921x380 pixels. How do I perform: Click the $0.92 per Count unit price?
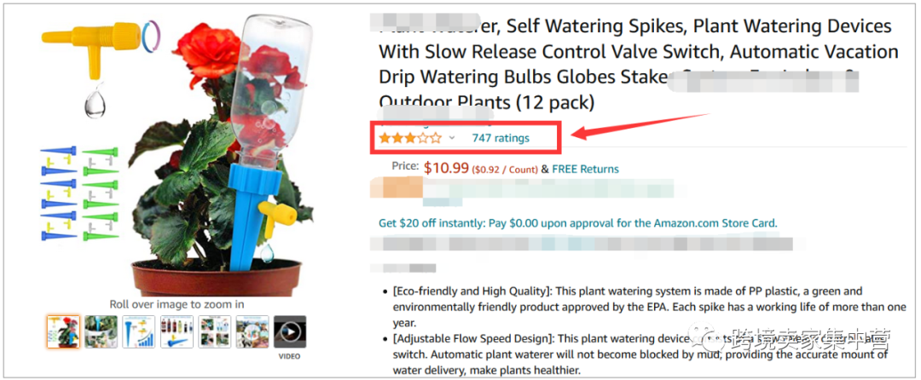506,169
